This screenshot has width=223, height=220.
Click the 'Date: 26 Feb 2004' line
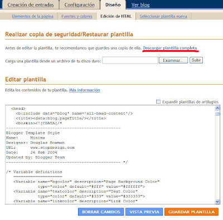pyautogui.click(x=32, y=153)
